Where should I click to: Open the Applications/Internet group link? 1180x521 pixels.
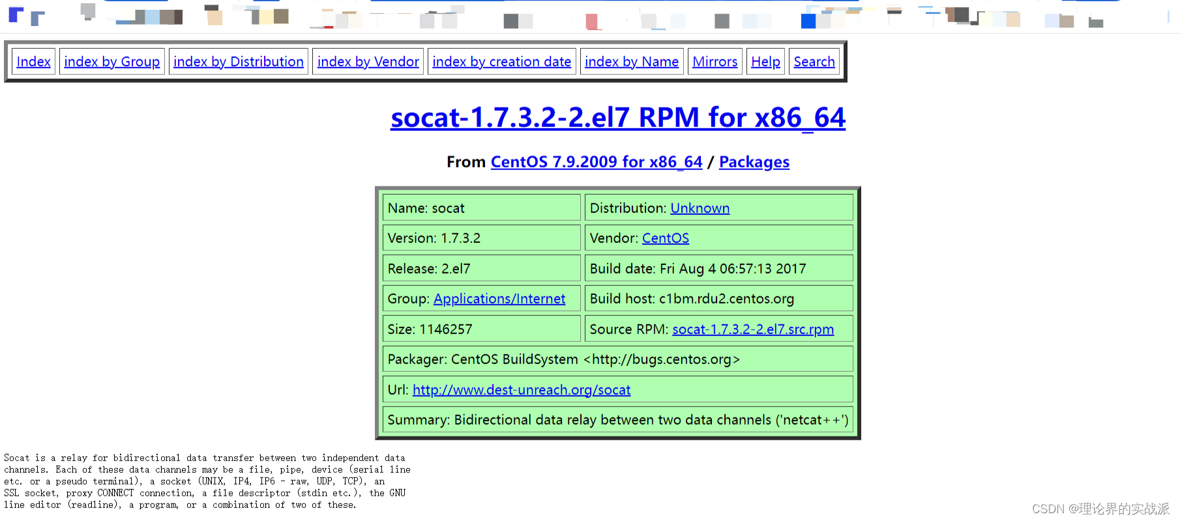pos(499,299)
